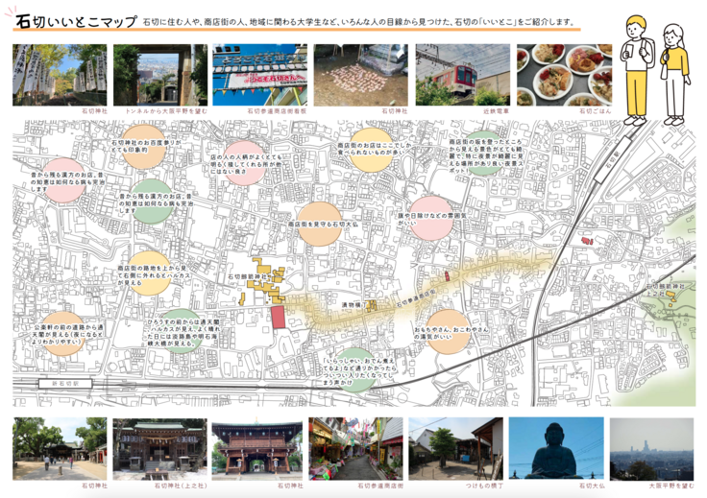Viewport: 707px width, 498px height.
Task: Click the 石切いいとこマップ title heading
Action: (x=72, y=22)
